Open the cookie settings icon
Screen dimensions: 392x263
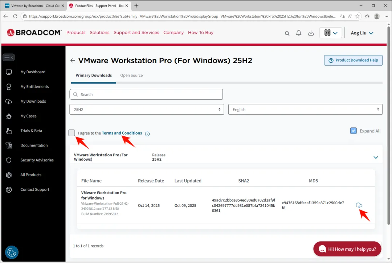[x=12, y=252]
